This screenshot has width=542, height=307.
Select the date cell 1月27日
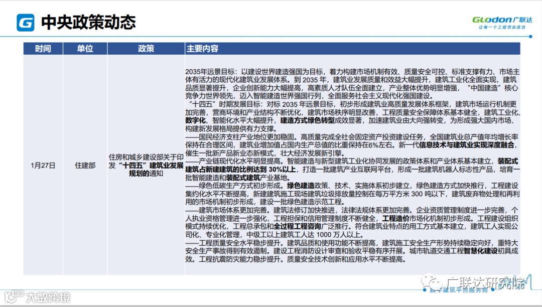(43, 166)
